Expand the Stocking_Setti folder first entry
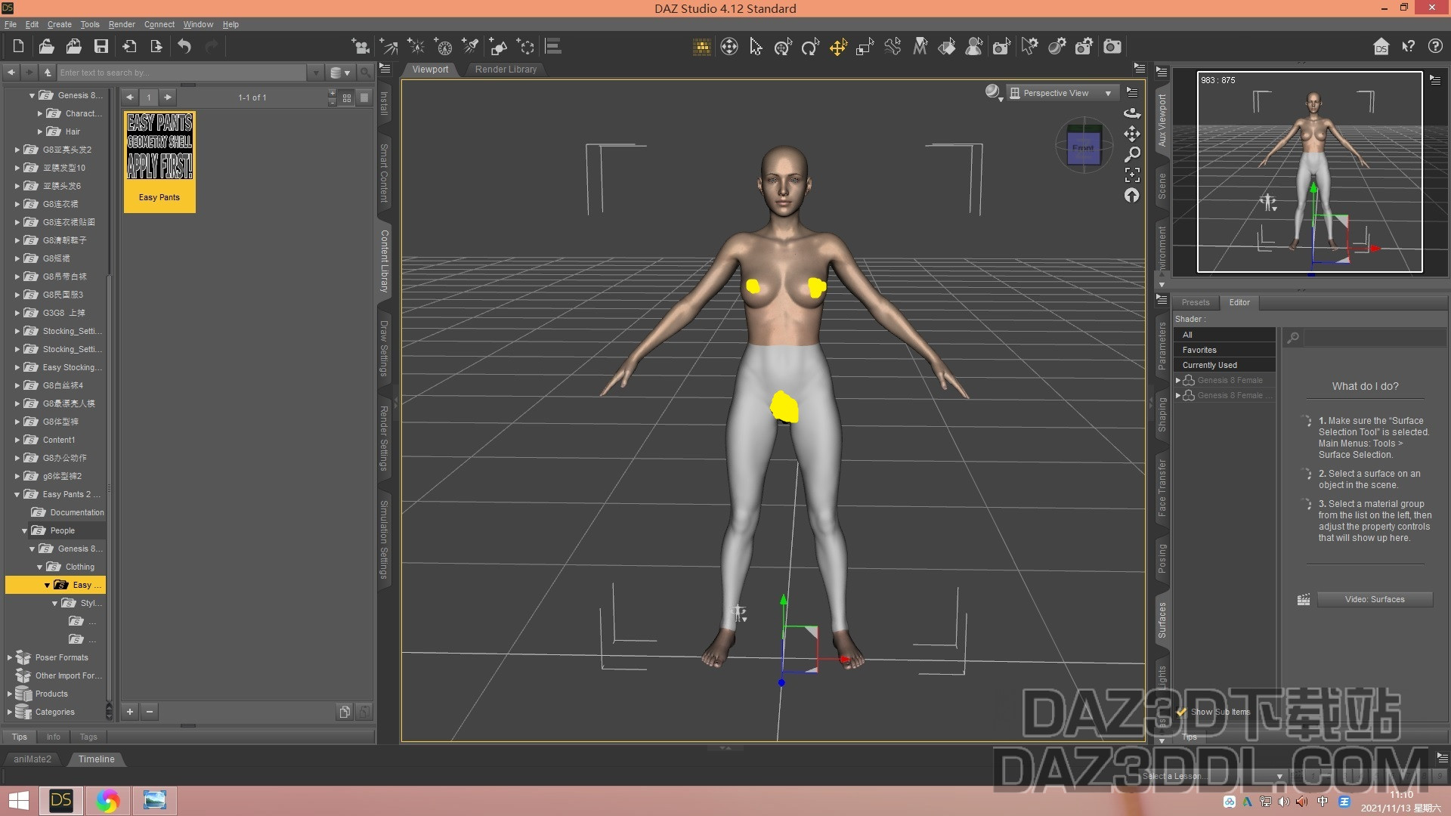 pyautogui.click(x=17, y=331)
